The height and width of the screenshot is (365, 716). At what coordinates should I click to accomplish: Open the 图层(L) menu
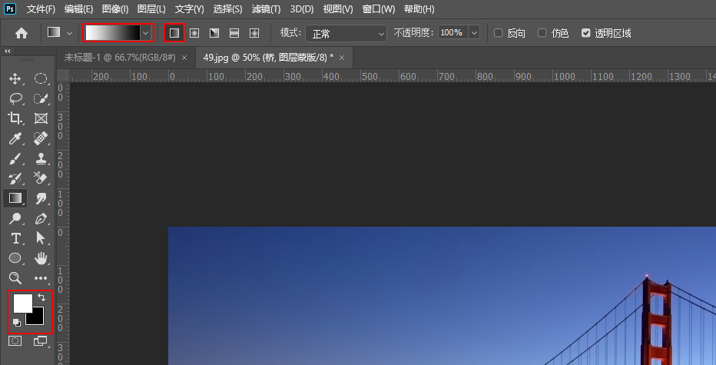coord(151,8)
